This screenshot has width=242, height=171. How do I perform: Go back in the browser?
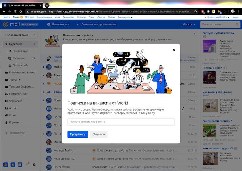[x=4, y=12]
